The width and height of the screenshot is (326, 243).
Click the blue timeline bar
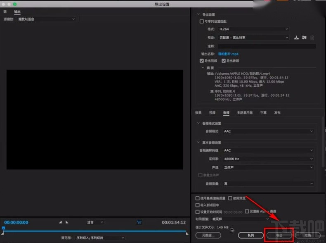[x=94, y=231]
